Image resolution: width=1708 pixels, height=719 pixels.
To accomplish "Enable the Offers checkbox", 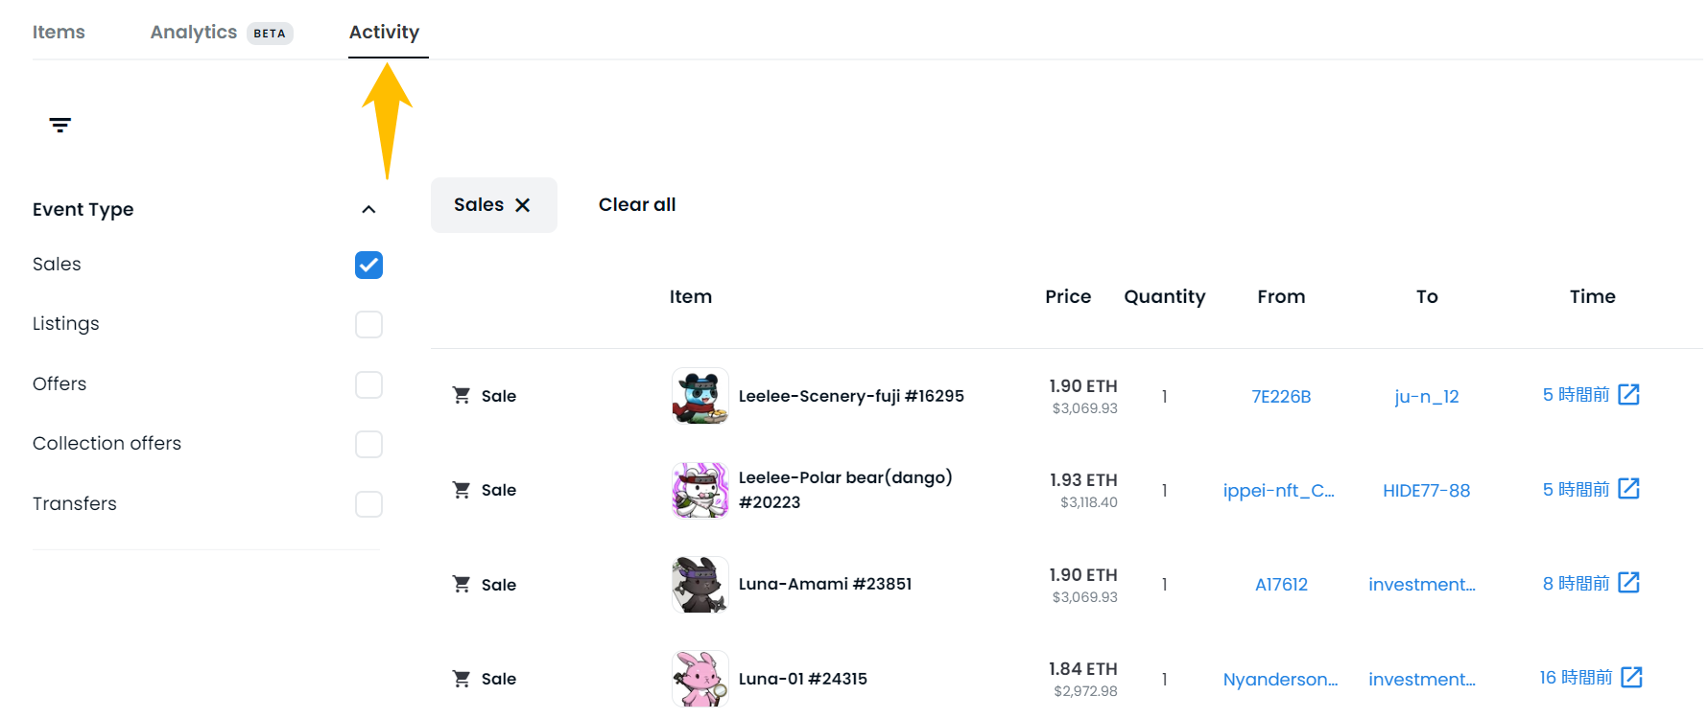I will (x=368, y=384).
